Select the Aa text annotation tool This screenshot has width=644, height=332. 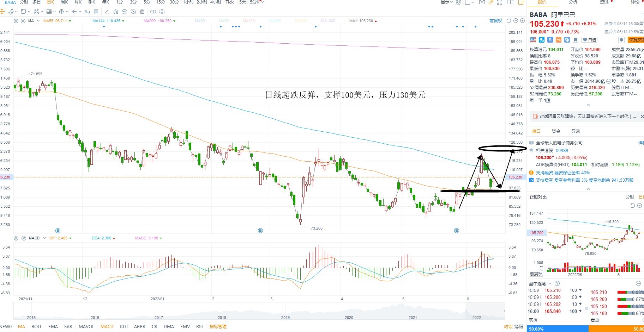87,12
